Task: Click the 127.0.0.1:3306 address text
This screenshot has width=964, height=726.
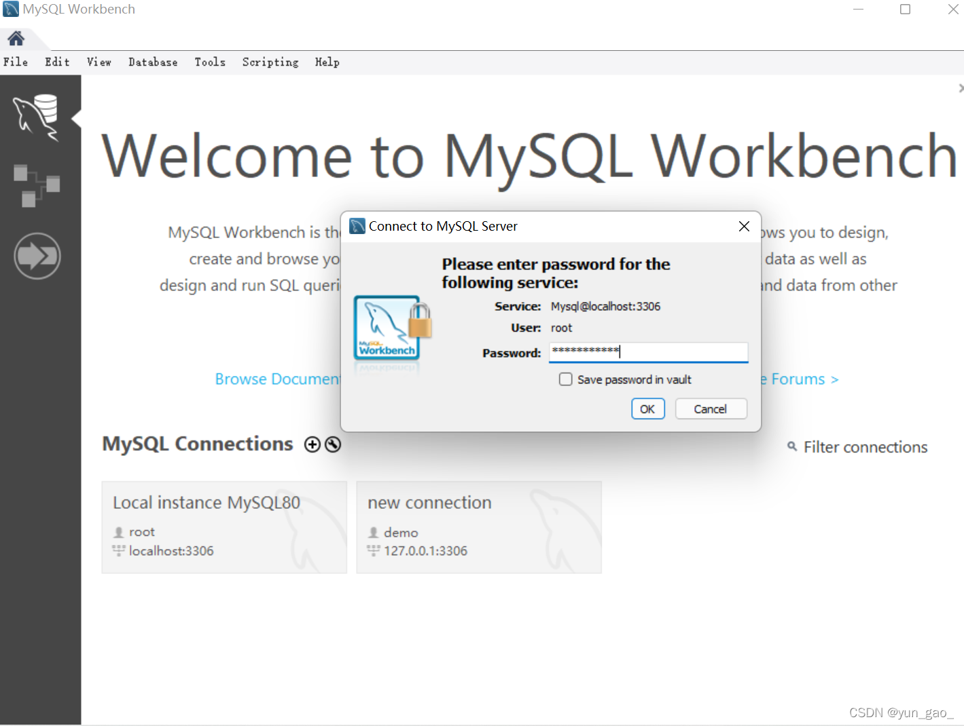Action: pos(426,551)
